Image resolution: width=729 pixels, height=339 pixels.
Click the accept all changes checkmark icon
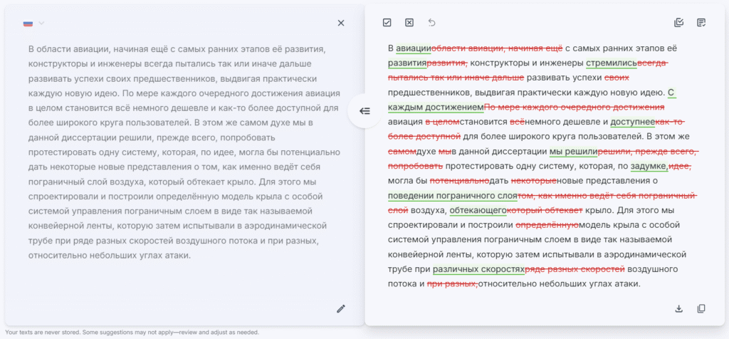[x=387, y=23]
